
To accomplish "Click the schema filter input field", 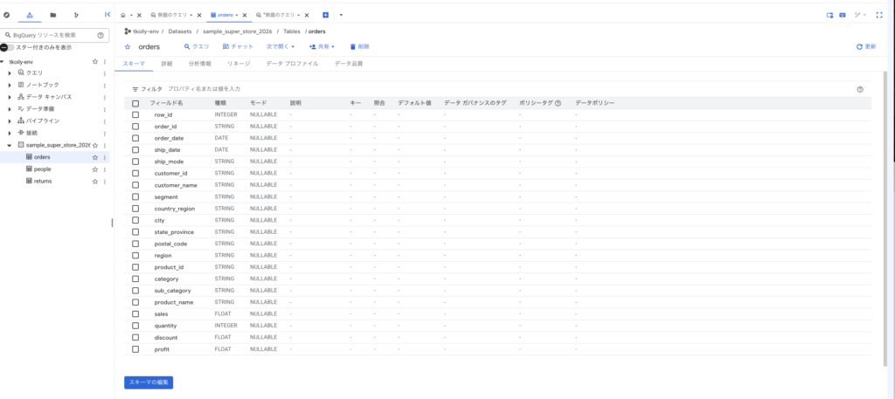I will click(205, 89).
